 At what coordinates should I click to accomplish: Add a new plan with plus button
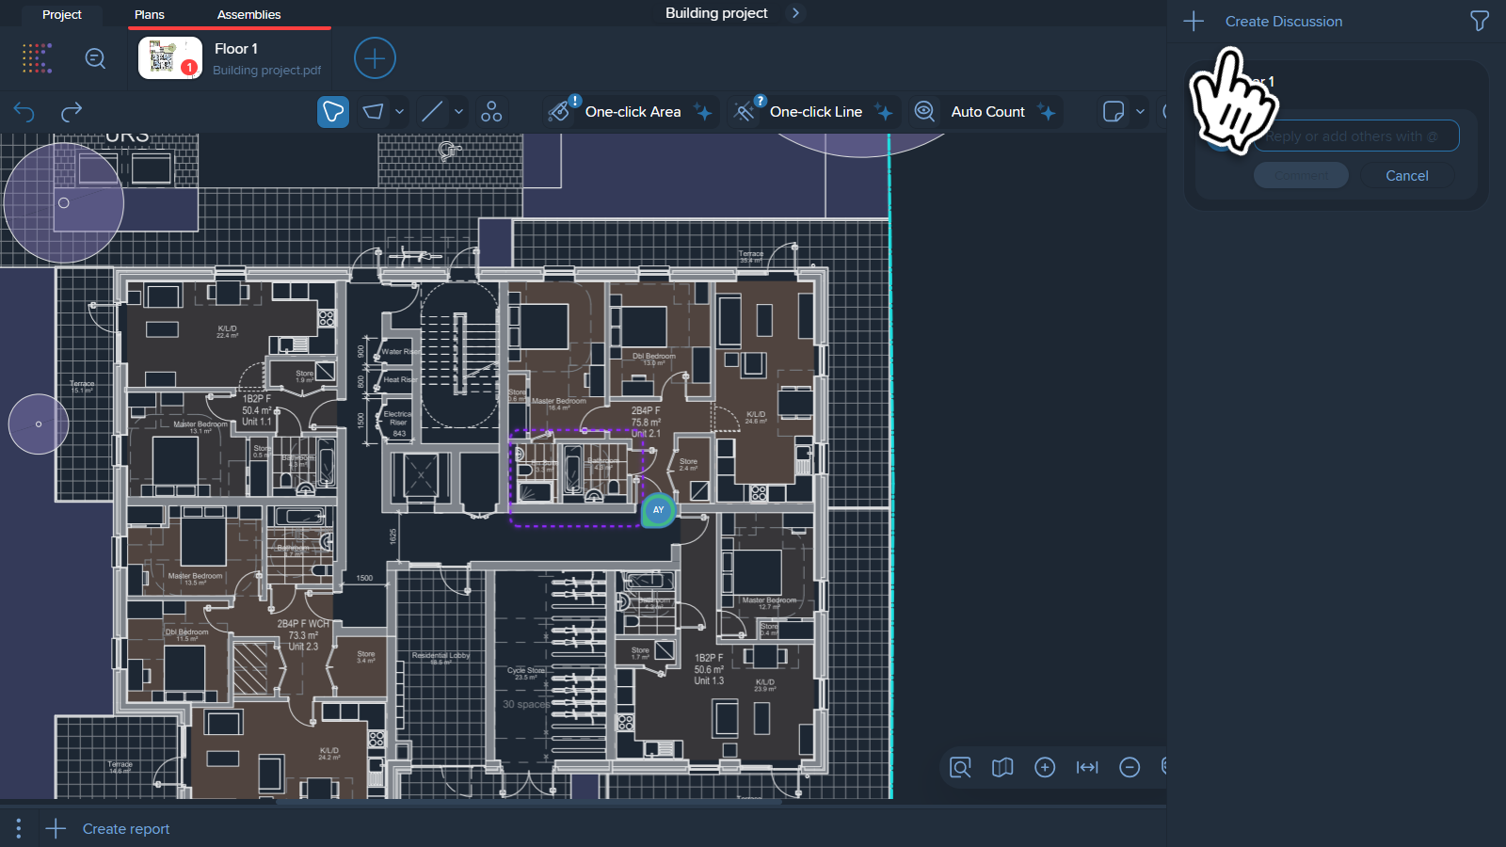point(375,58)
